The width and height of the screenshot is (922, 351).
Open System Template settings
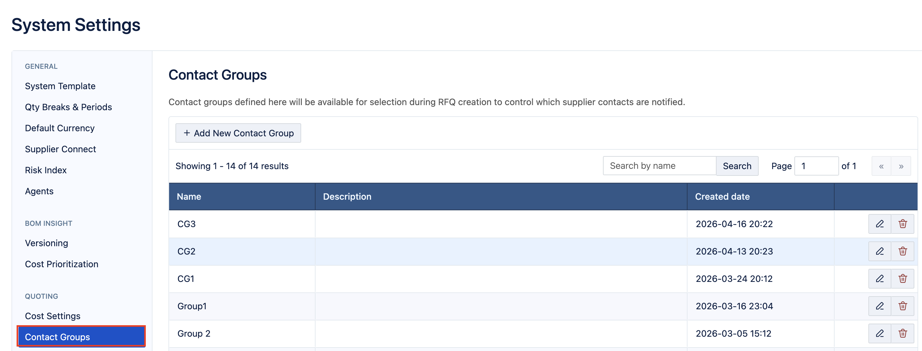coord(60,86)
